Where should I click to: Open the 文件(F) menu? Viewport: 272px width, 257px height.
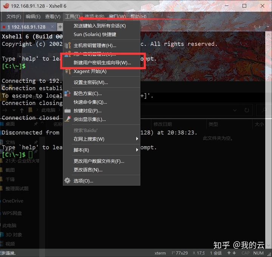point(14,17)
